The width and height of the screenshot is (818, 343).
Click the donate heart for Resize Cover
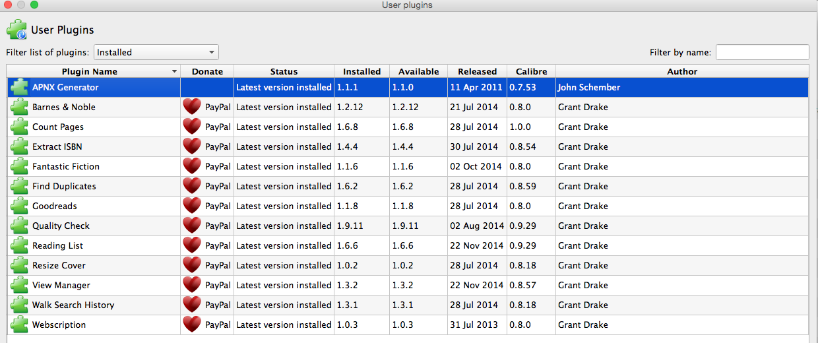pyautogui.click(x=192, y=265)
